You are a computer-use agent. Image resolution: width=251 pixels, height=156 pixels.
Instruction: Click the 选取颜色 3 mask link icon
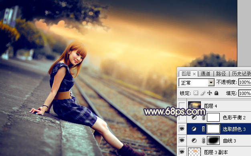pyautogui.click(x=203, y=129)
